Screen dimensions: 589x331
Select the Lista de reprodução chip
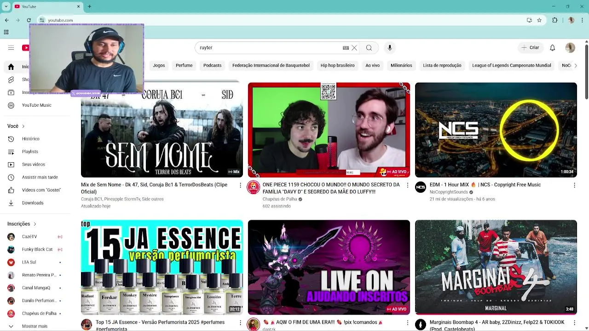[x=442, y=66]
